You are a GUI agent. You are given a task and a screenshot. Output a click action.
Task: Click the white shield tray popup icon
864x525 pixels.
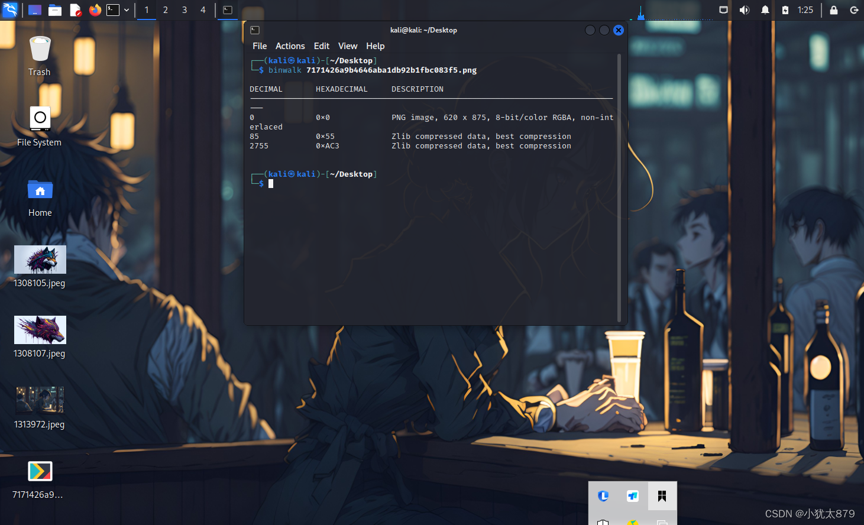(x=603, y=522)
